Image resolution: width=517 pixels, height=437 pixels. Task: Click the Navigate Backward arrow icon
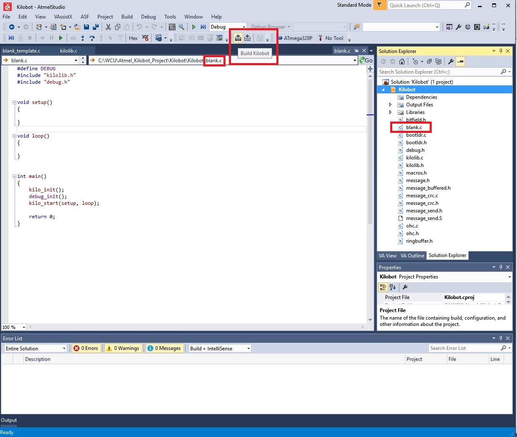coord(12,27)
